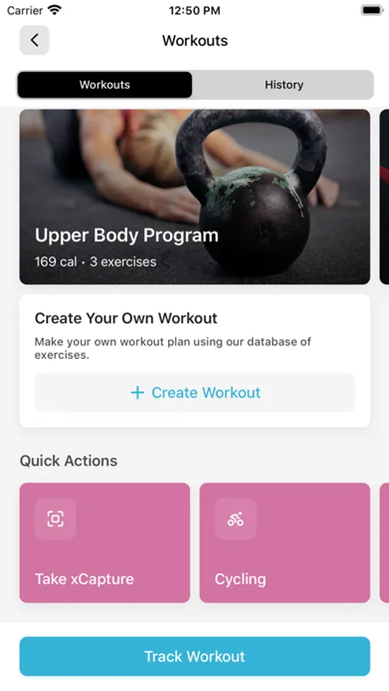
Task: Click the 169 cal exercises subtitle
Action: pos(96,262)
